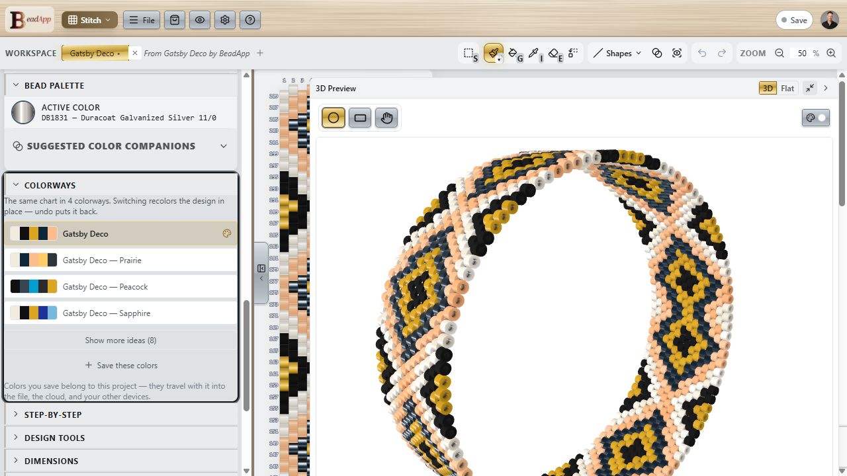Click the Save button
Image resolution: width=847 pixels, height=476 pixels.
click(794, 20)
